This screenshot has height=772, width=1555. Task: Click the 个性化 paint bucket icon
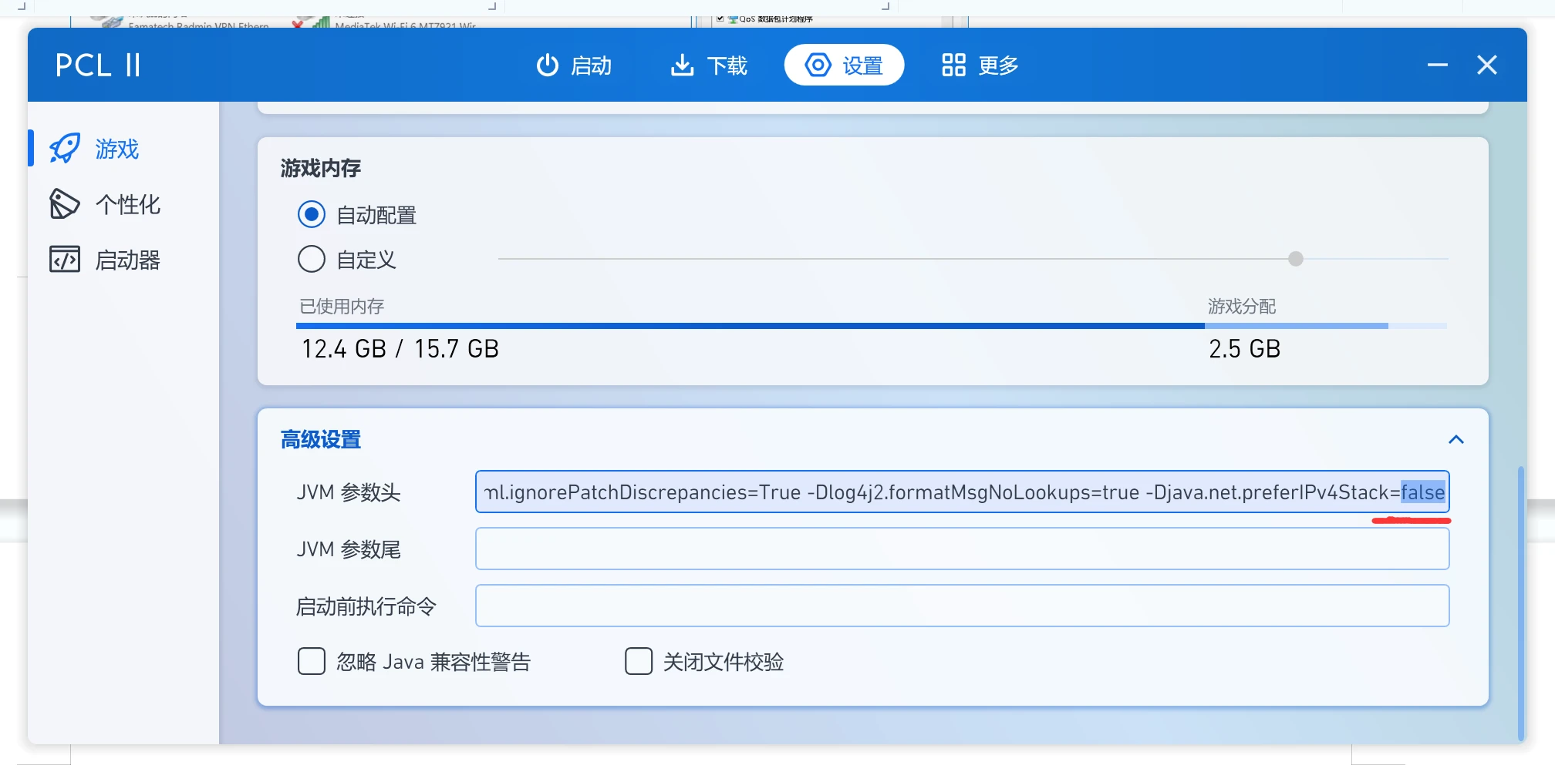click(x=65, y=204)
